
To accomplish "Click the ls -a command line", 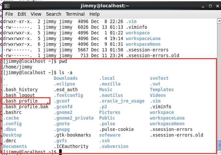I will tap(38, 72).
